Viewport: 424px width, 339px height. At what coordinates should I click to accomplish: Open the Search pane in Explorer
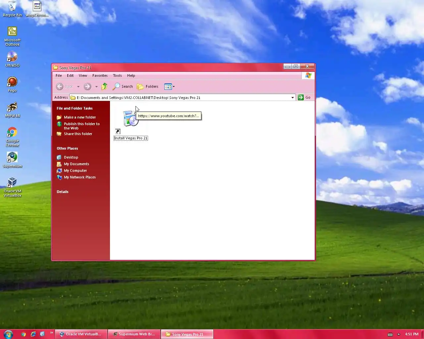pos(123,86)
